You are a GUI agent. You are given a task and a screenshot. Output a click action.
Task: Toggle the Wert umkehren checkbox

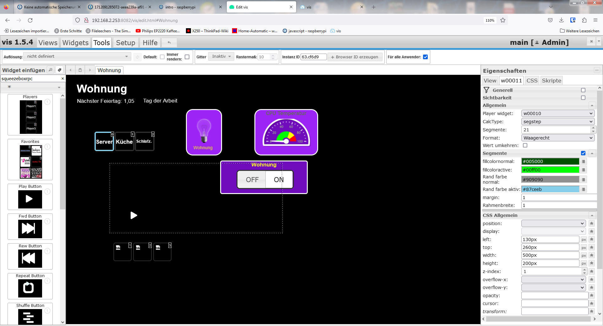click(525, 145)
